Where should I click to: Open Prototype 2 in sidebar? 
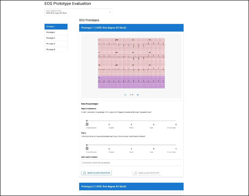click(x=56, y=32)
